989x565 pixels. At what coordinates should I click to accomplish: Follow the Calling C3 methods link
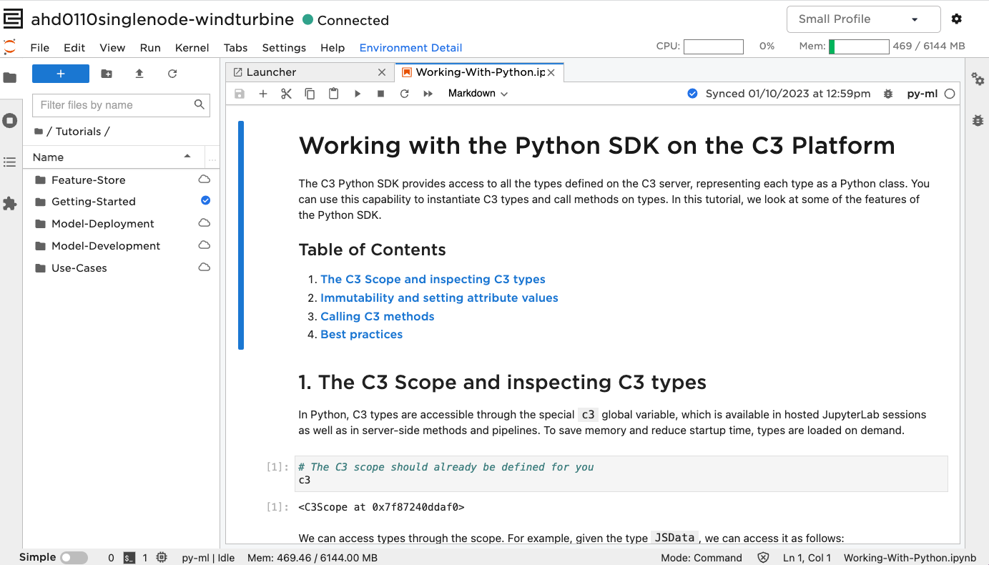pyautogui.click(x=377, y=316)
